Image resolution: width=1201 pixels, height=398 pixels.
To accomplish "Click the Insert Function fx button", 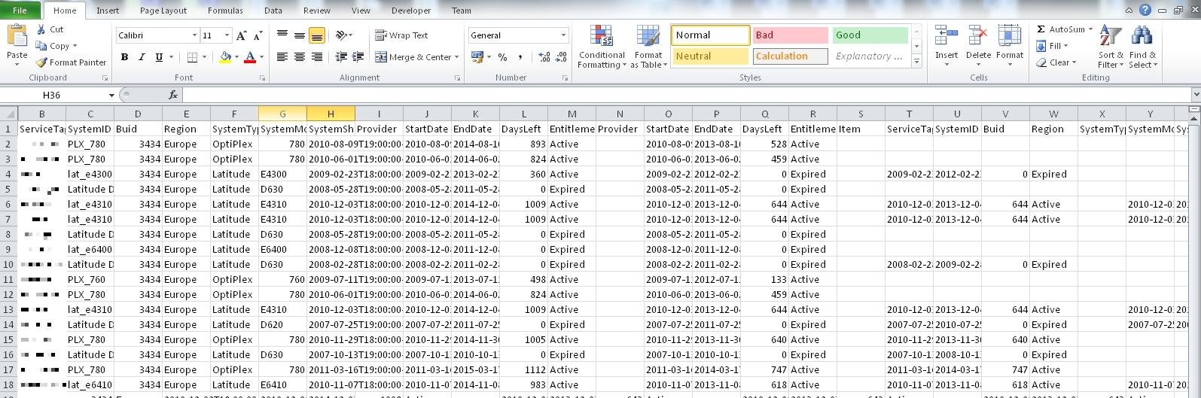I will (x=173, y=95).
